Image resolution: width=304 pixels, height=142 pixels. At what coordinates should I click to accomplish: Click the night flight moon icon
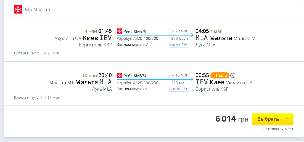click(233, 75)
